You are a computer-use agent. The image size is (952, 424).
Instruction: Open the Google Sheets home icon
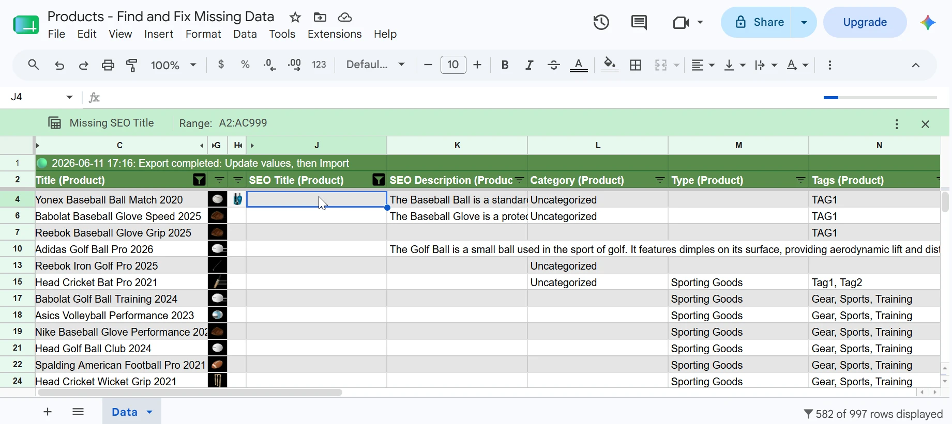(x=26, y=24)
